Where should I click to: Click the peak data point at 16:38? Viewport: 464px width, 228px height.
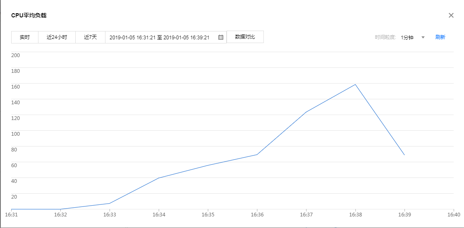(355, 84)
